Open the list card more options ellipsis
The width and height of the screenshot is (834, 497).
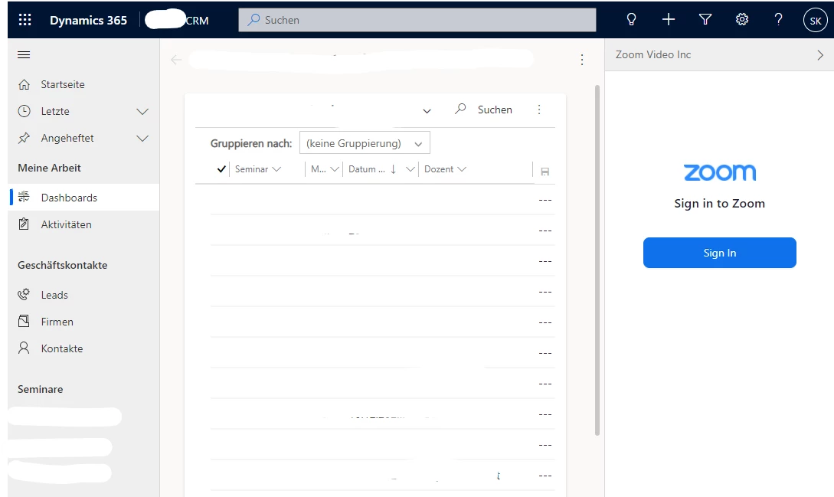click(539, 110)
